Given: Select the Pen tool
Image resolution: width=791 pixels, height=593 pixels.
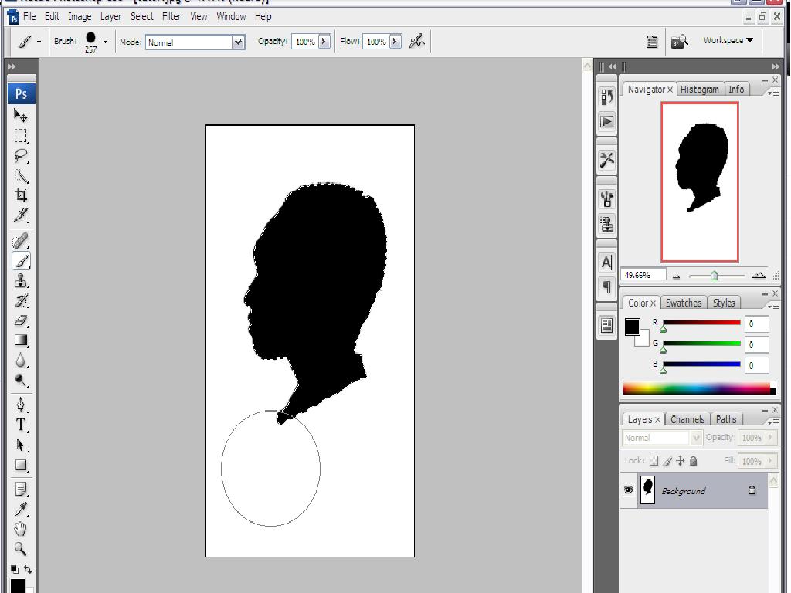Looking at the screenshot, I should [21, 405].
